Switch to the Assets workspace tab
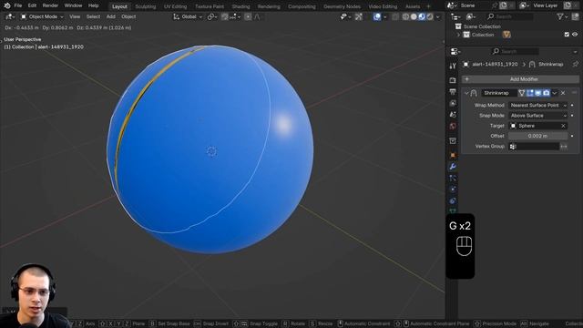Viewport: 583px width, 328px height. (413, 6)
